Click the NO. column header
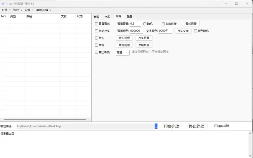The image size is (253, 158). [4, 16]
